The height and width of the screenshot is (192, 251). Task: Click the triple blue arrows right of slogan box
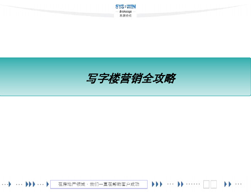point(157,184)
